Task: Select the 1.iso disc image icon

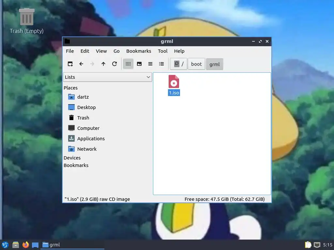Action: 174,81
